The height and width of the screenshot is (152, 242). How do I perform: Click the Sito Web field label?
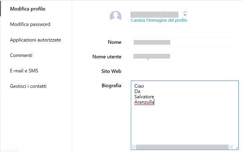pos(111,71)
